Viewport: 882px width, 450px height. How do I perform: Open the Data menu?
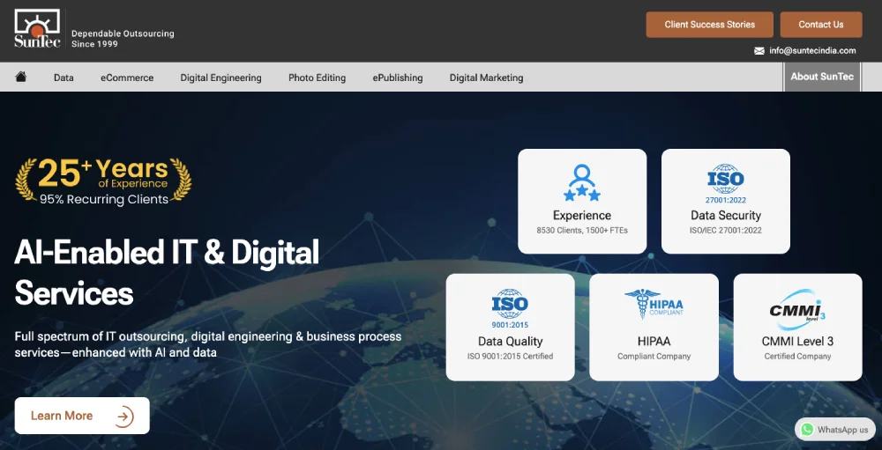tap(64, 77)
